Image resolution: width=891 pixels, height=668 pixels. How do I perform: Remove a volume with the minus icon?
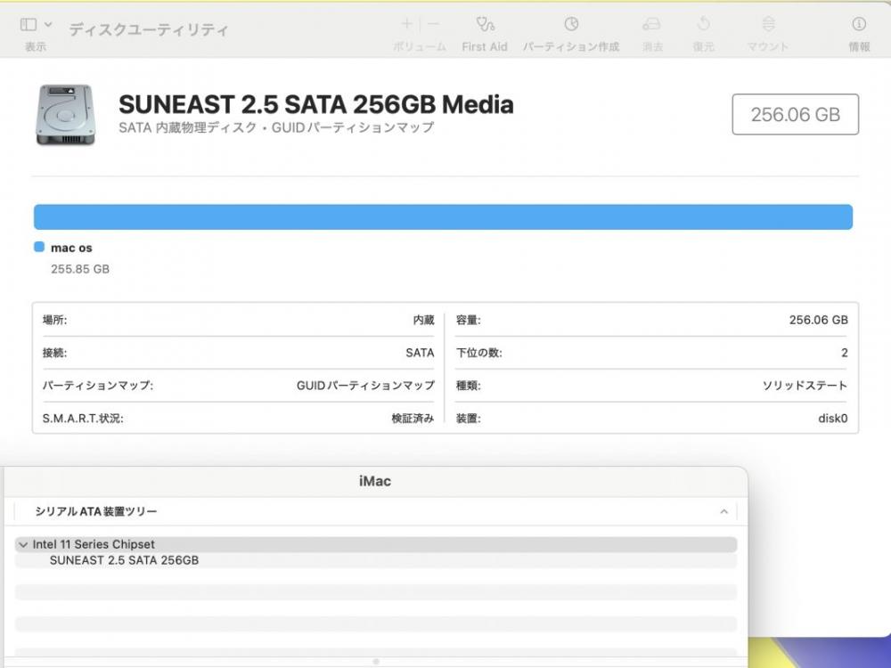click(433, 24)
